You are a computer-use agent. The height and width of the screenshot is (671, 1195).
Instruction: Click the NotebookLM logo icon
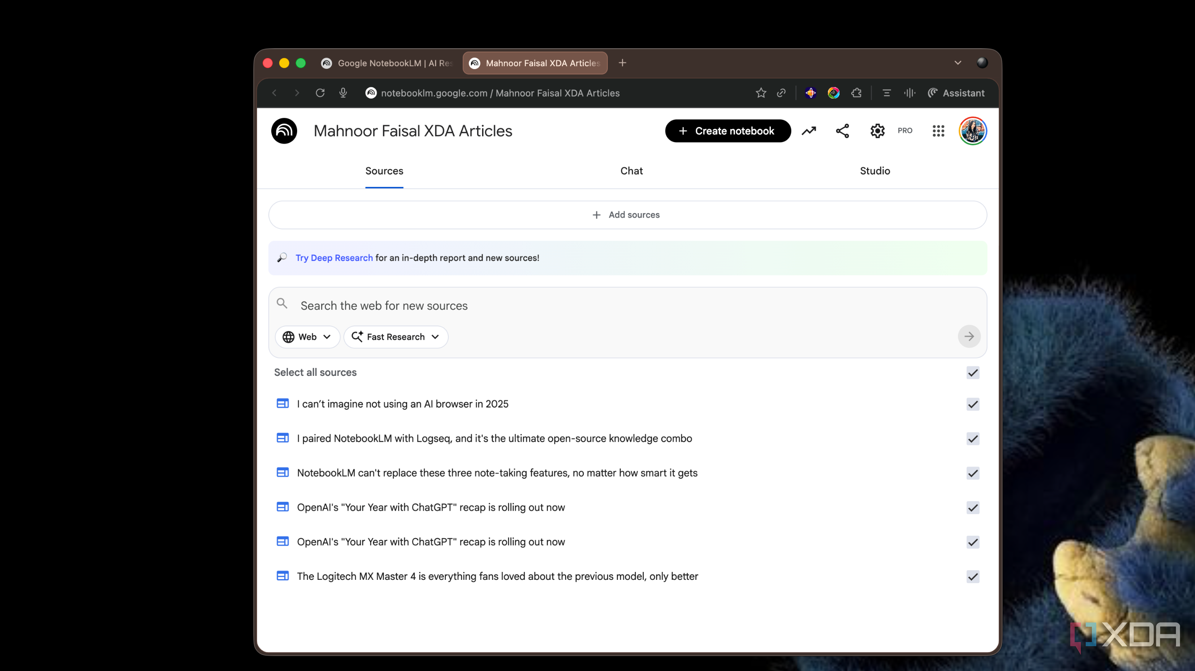pyautogui.click(x=284, y=131)
